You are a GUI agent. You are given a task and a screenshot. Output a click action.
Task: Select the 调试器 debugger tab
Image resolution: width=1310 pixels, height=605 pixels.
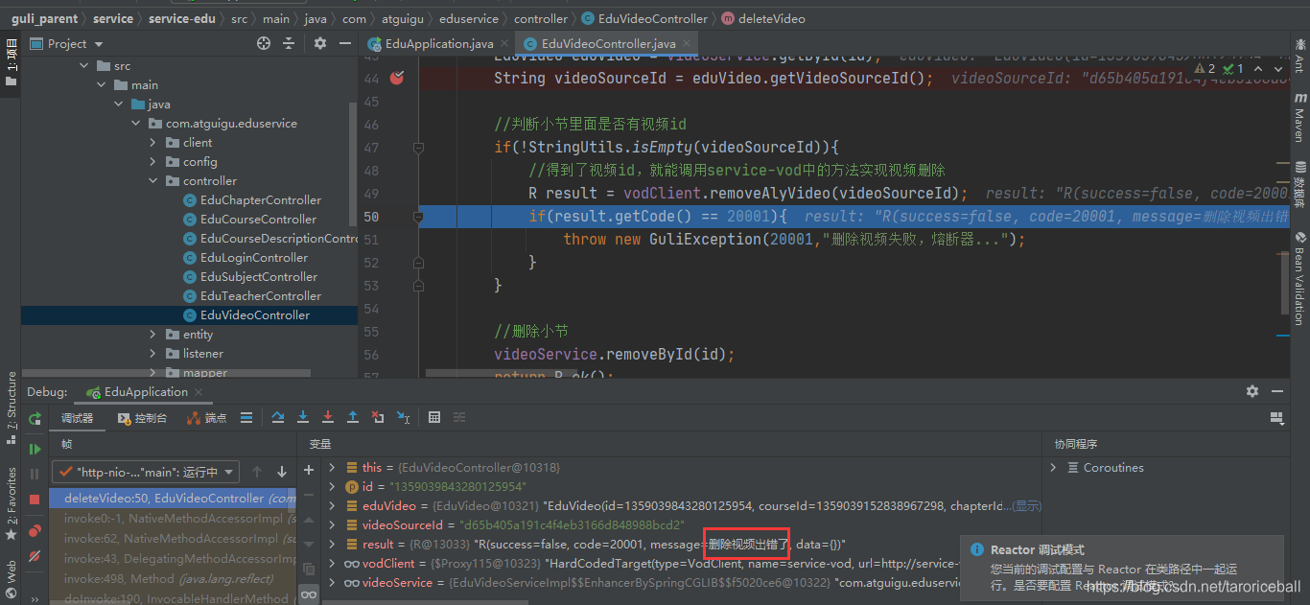tap(78, 418)
